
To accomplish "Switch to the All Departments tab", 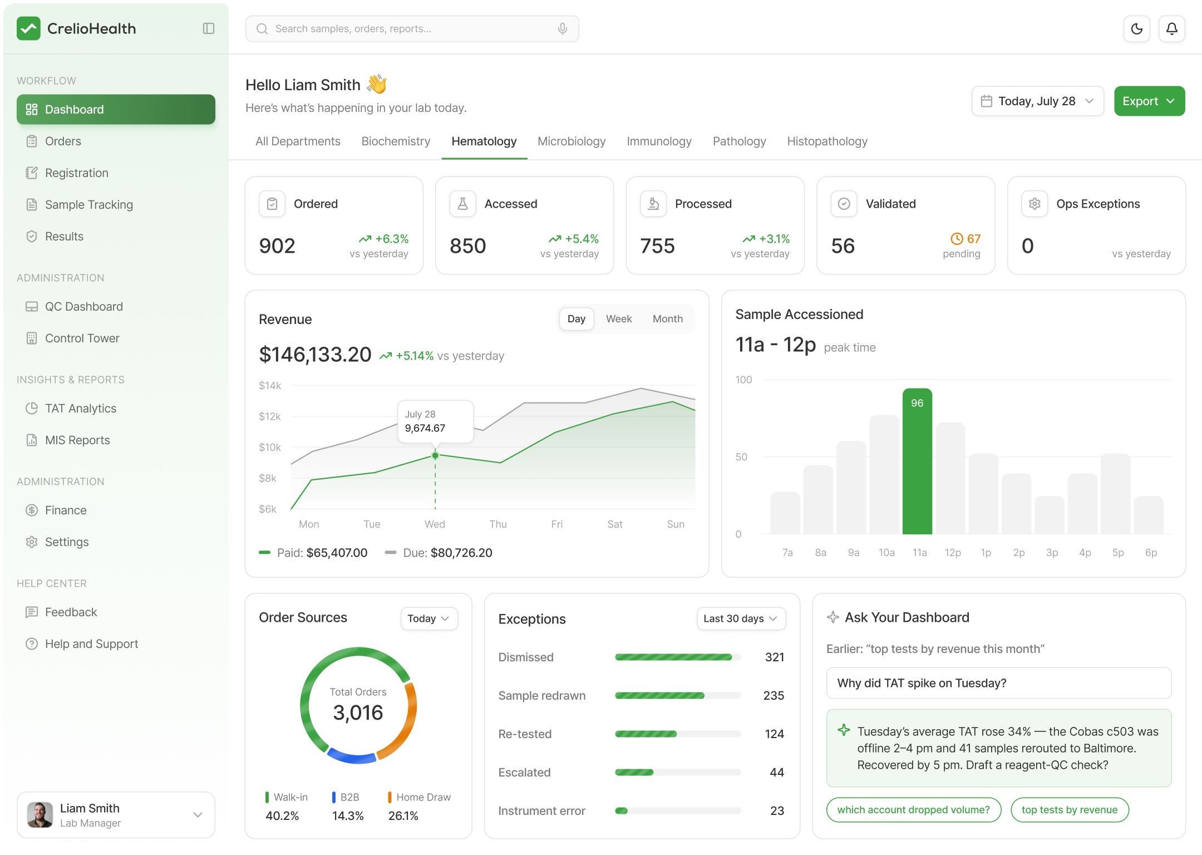I will 298,141.
